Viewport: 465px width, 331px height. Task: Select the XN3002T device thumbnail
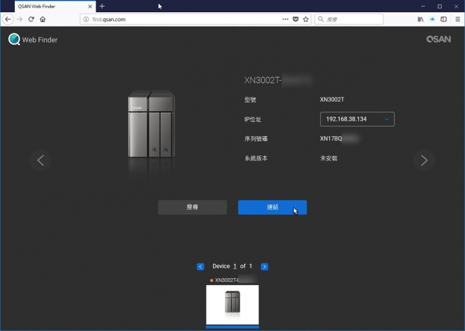tap(232, 305)
